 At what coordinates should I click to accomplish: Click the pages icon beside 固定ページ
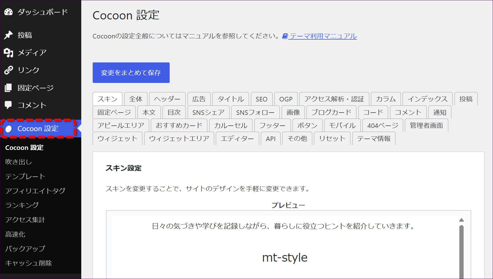8,88
